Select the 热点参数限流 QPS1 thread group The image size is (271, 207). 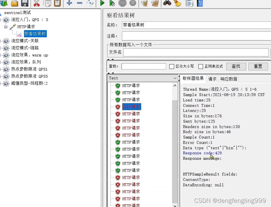click(x=29, y=69)
